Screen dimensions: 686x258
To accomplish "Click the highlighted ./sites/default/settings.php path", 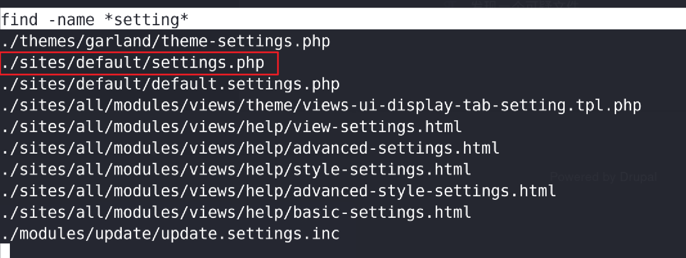I will [x=132, y=63].
